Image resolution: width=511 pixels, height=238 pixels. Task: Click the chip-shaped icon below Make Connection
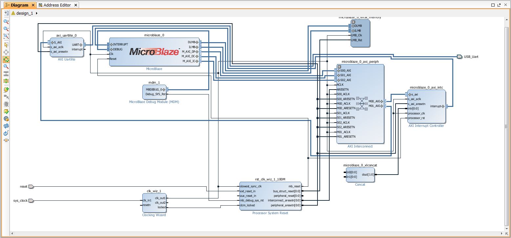click(x=6, y=104)
